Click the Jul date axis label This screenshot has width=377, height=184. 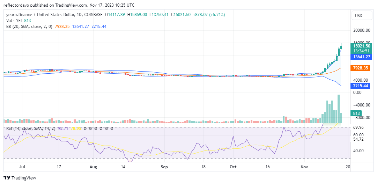(x=22, y=167)
